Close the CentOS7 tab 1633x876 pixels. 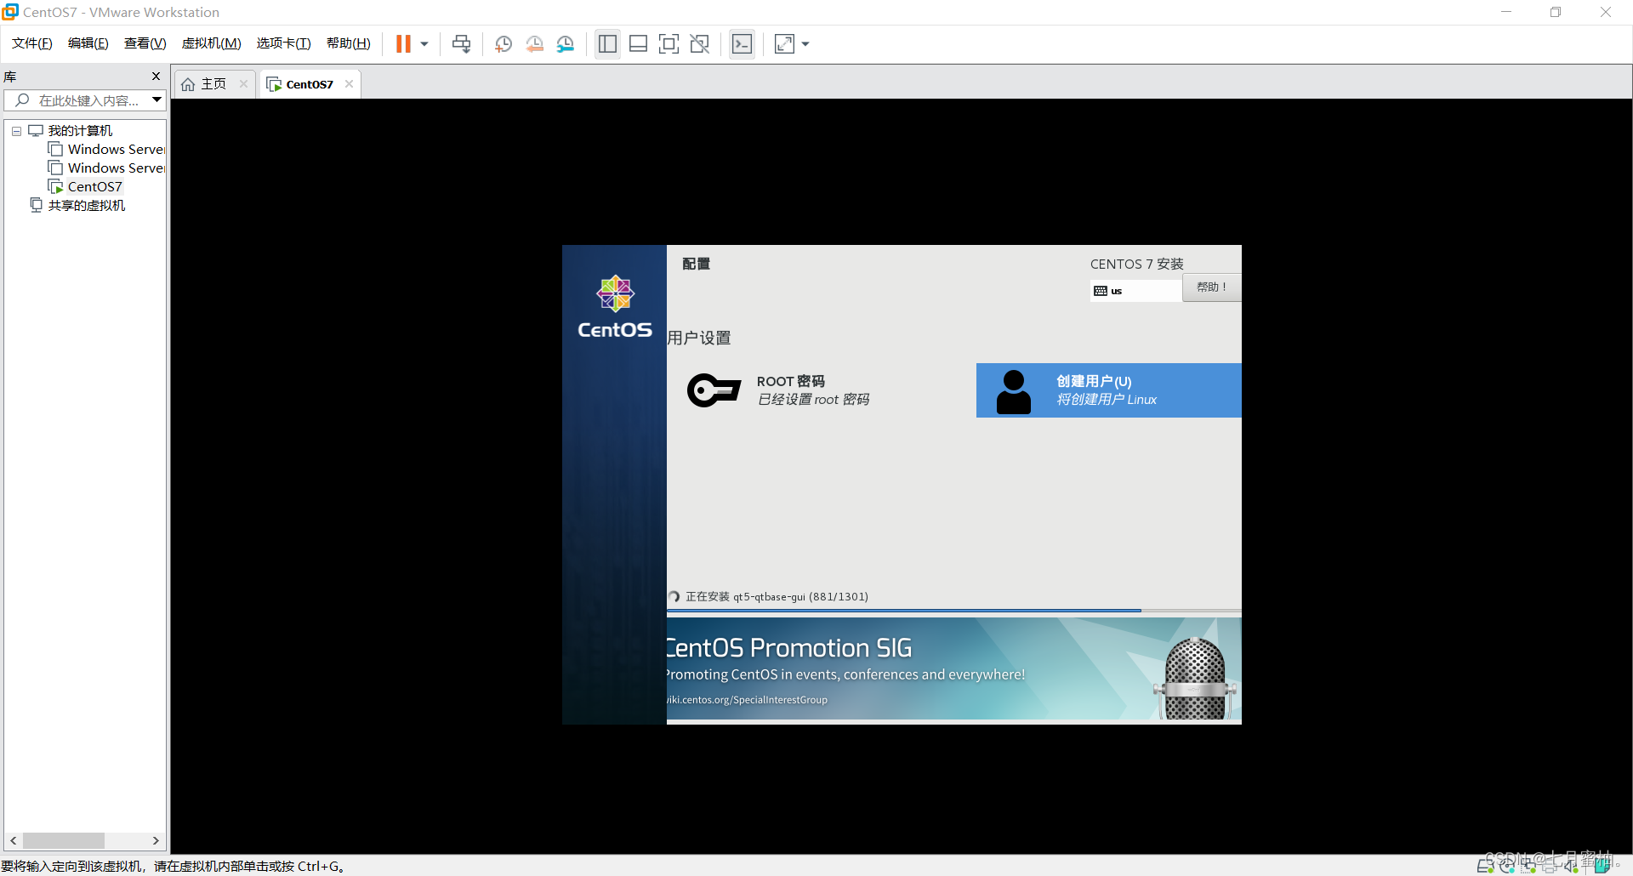[x=349, y=83]
